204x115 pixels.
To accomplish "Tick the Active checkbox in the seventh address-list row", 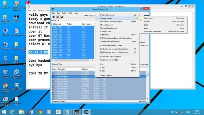I will (x=53, y=86).
